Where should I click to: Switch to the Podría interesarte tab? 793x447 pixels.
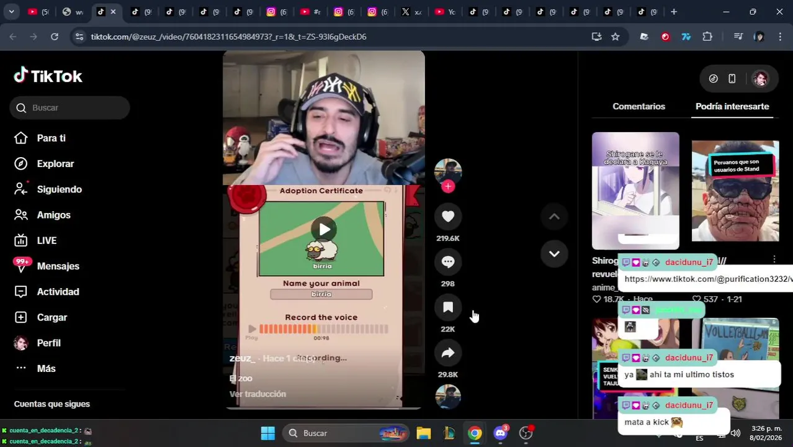tap(732, 106)
